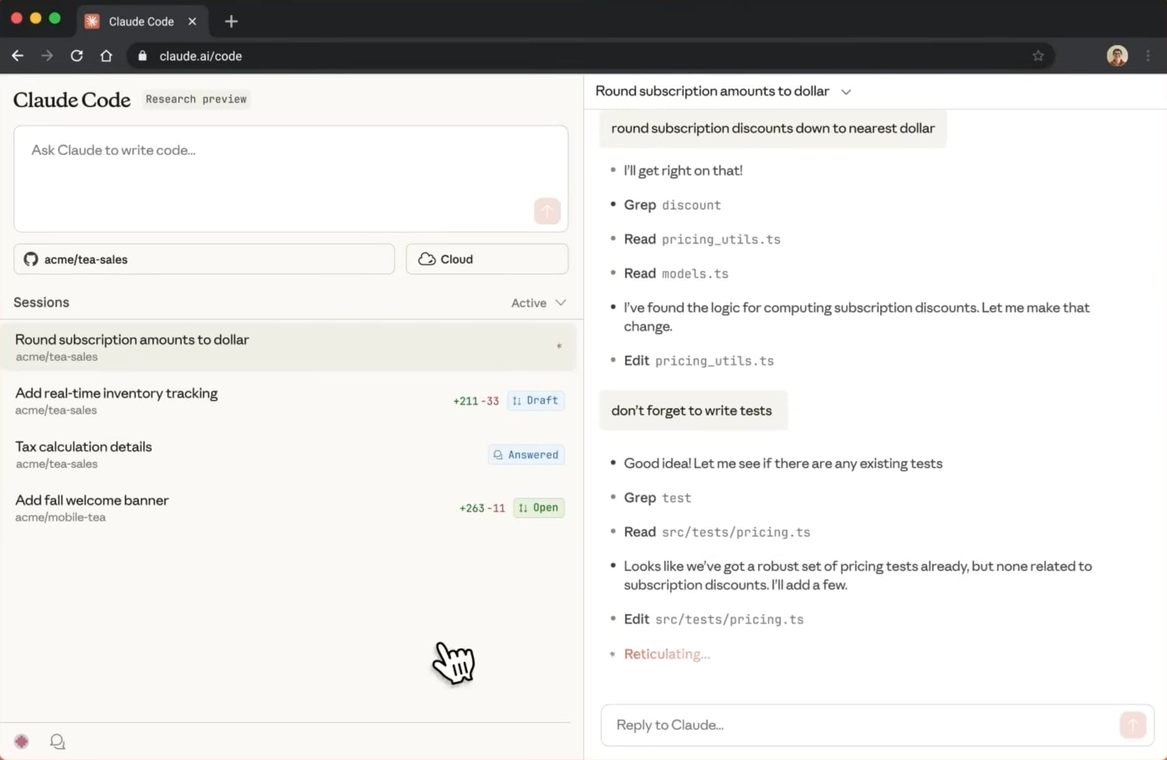Click the send arrow in code prompt box
Screen dimensions: 1167x760
546,211
